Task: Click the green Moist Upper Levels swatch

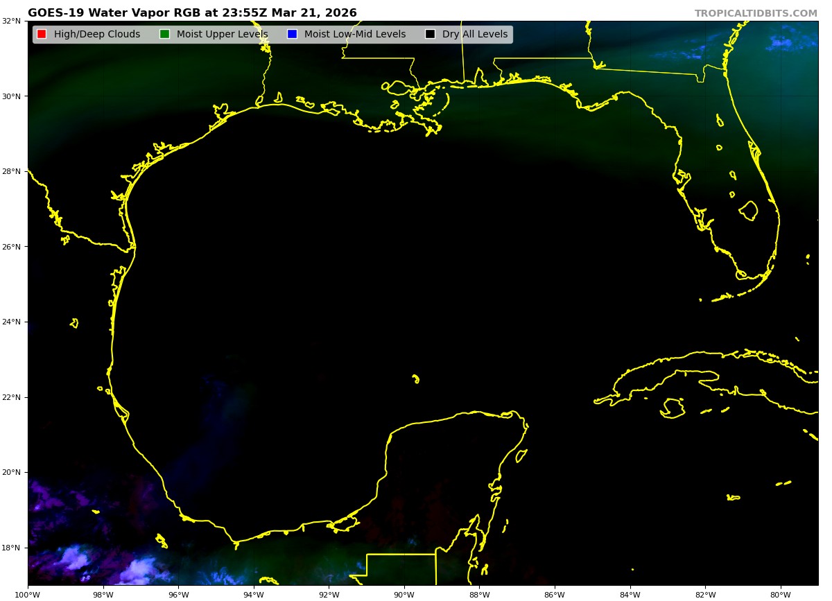Action: click(x=164, y=35)
